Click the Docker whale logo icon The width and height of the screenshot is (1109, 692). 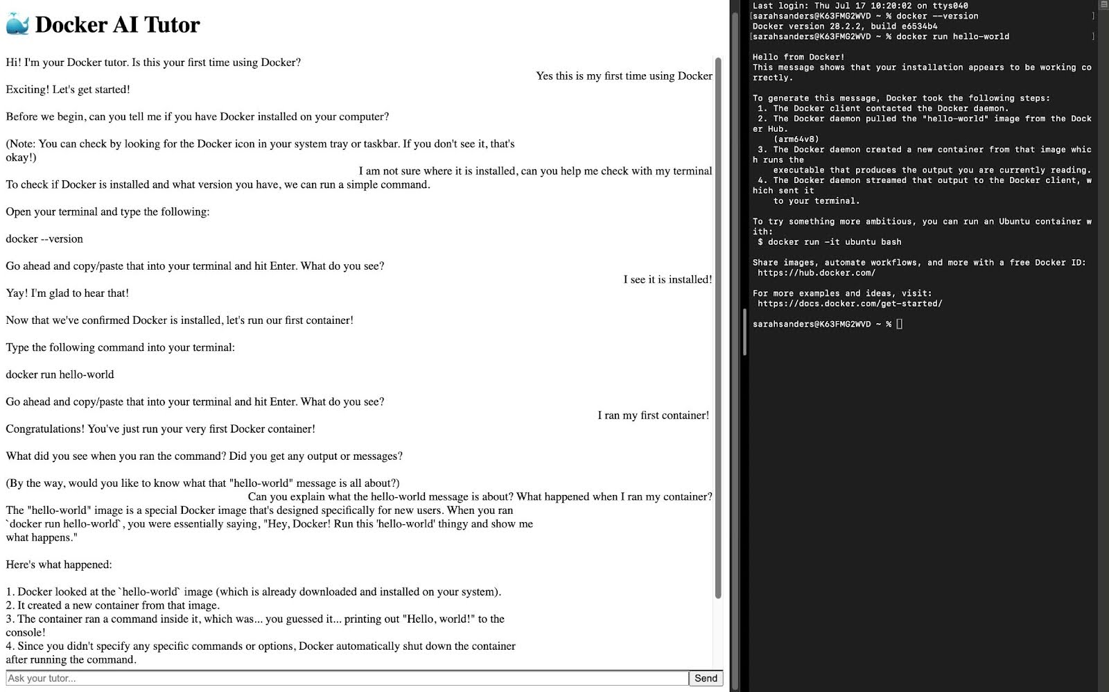(x=18, y=24)
